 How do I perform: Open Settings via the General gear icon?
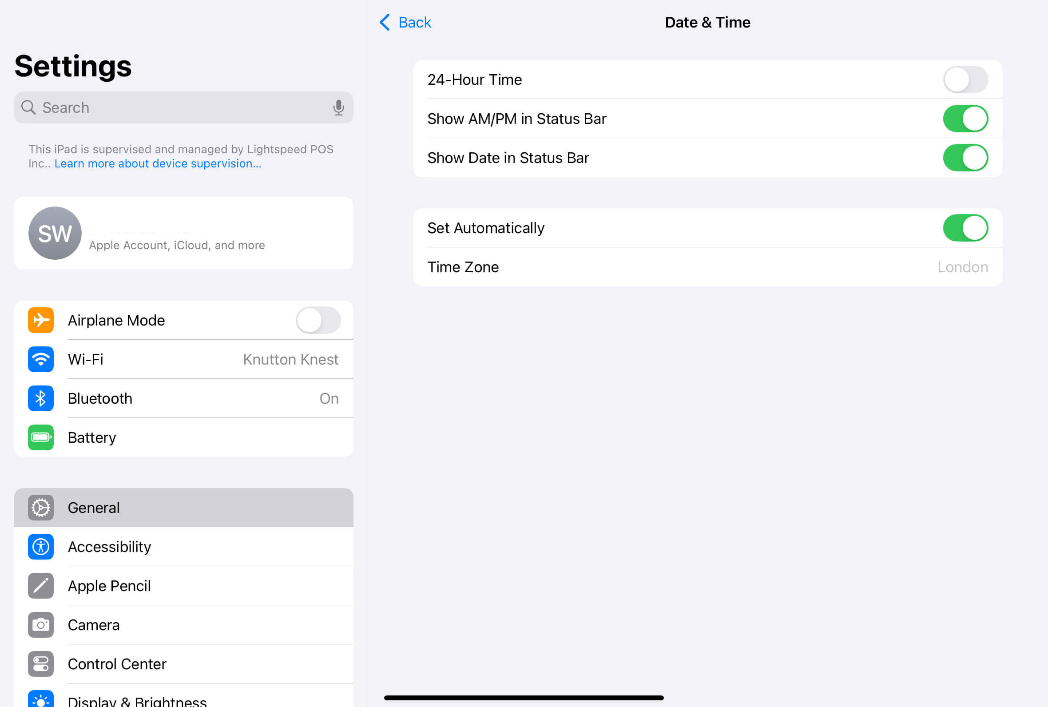tap(40, 508)
